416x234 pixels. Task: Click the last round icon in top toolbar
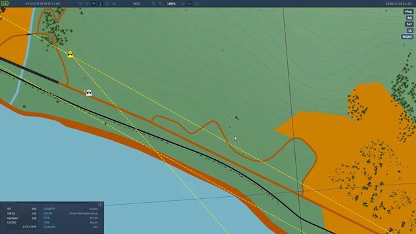coord(196,4)
